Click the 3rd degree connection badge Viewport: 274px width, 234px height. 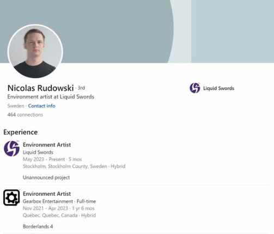[x=81, y=88]
